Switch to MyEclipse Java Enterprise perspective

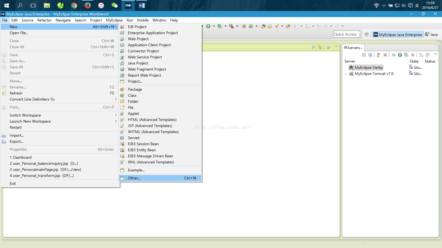coord(398,34)
